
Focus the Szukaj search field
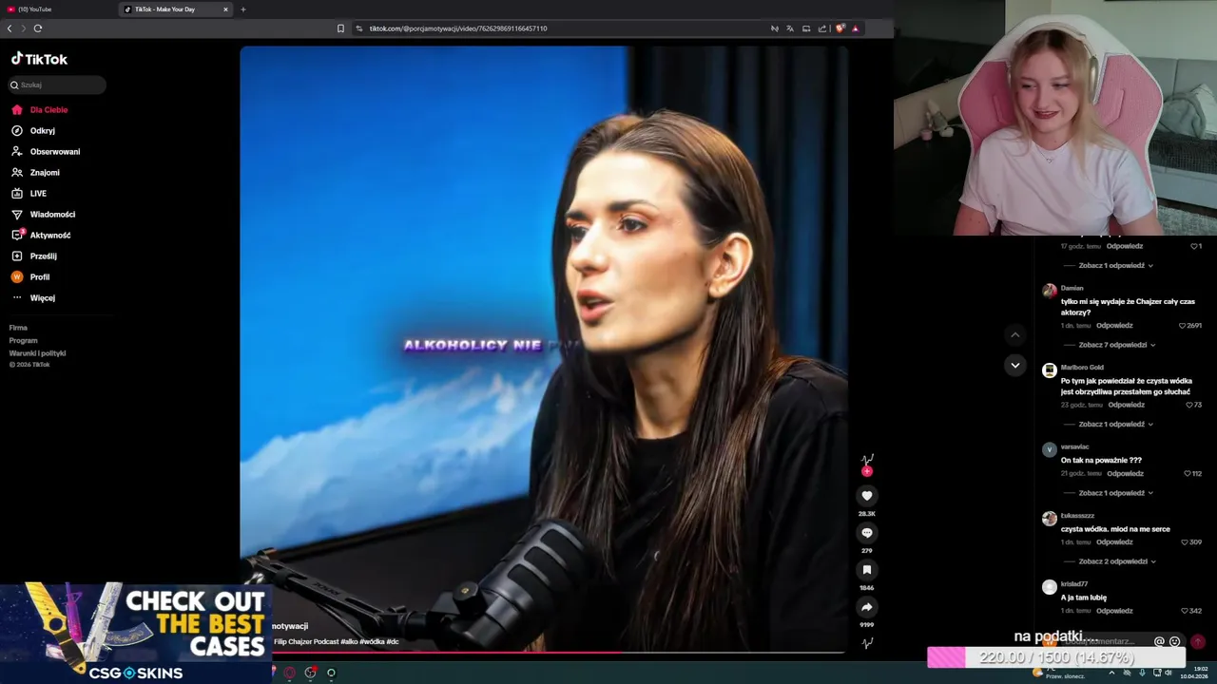57,85
